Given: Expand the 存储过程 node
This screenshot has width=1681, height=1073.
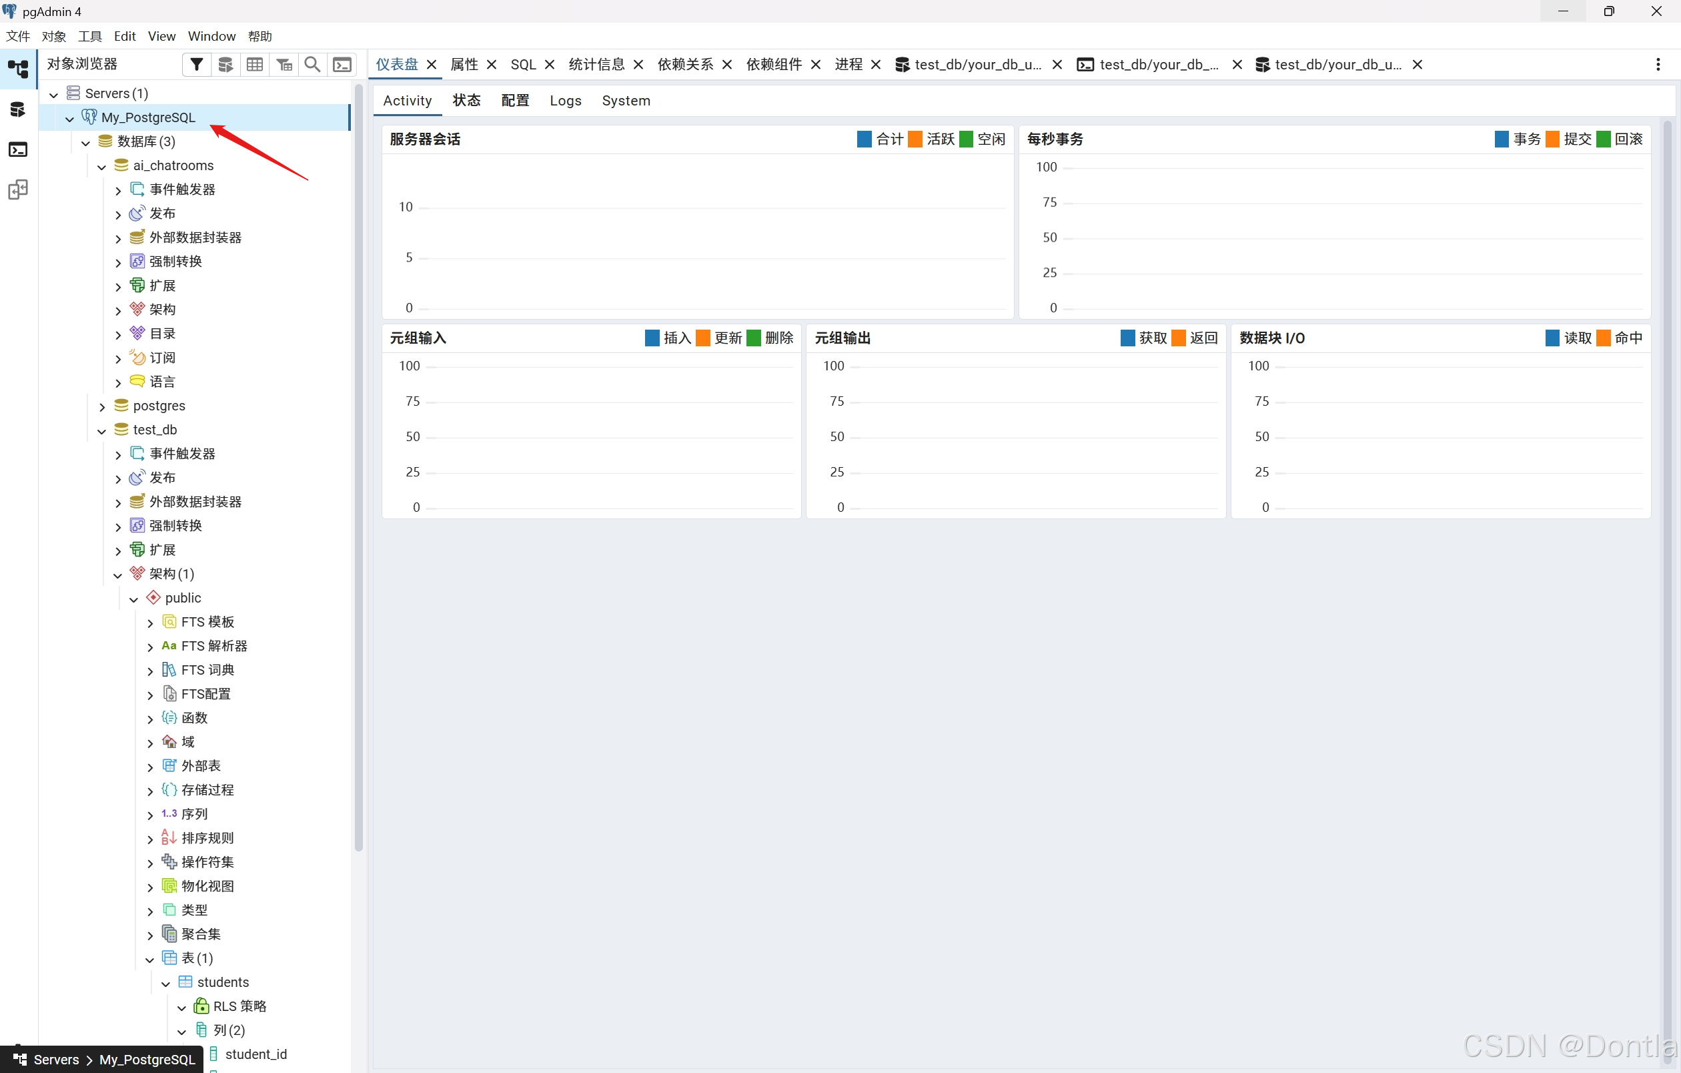Looking at the screenshot, I should click(x=150, y=791).
